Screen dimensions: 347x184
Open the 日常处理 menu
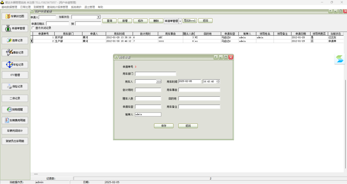tap(25, 7)
